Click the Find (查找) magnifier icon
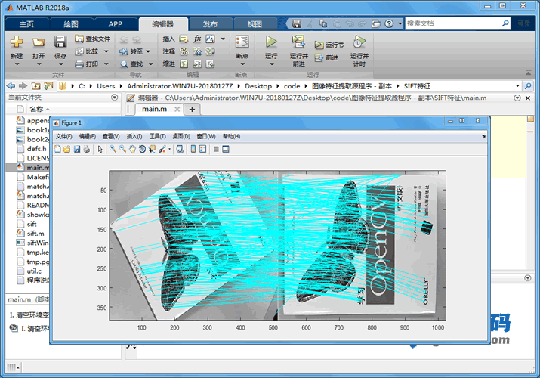 click(124, 64)
